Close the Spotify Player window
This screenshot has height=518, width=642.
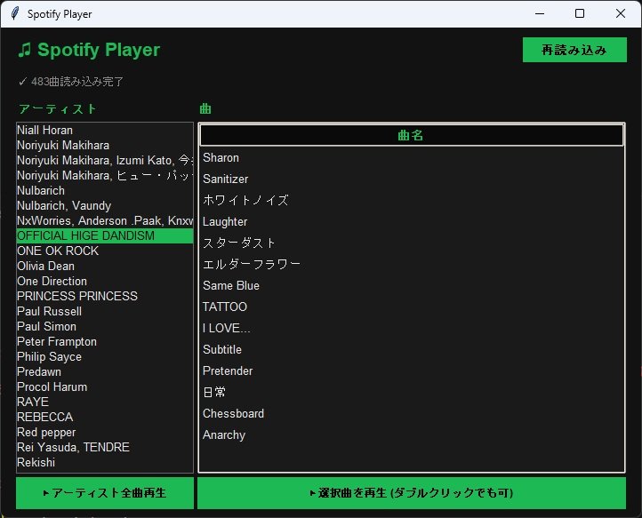coord(621,13)
